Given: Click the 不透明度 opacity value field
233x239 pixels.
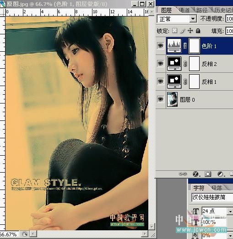Looking at the screenshot, I should pyautogui.click(x=229, y=19).
